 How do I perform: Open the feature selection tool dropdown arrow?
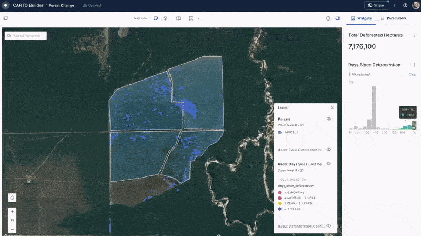pyautogui.click(x=199, y=18)
